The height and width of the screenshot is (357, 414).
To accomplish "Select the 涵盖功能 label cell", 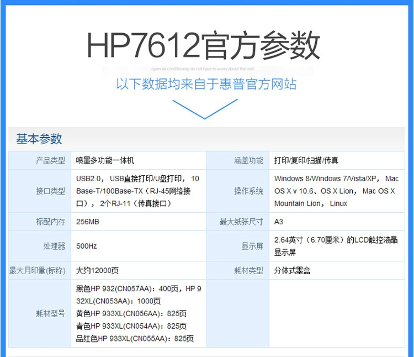I will [237, 160].
